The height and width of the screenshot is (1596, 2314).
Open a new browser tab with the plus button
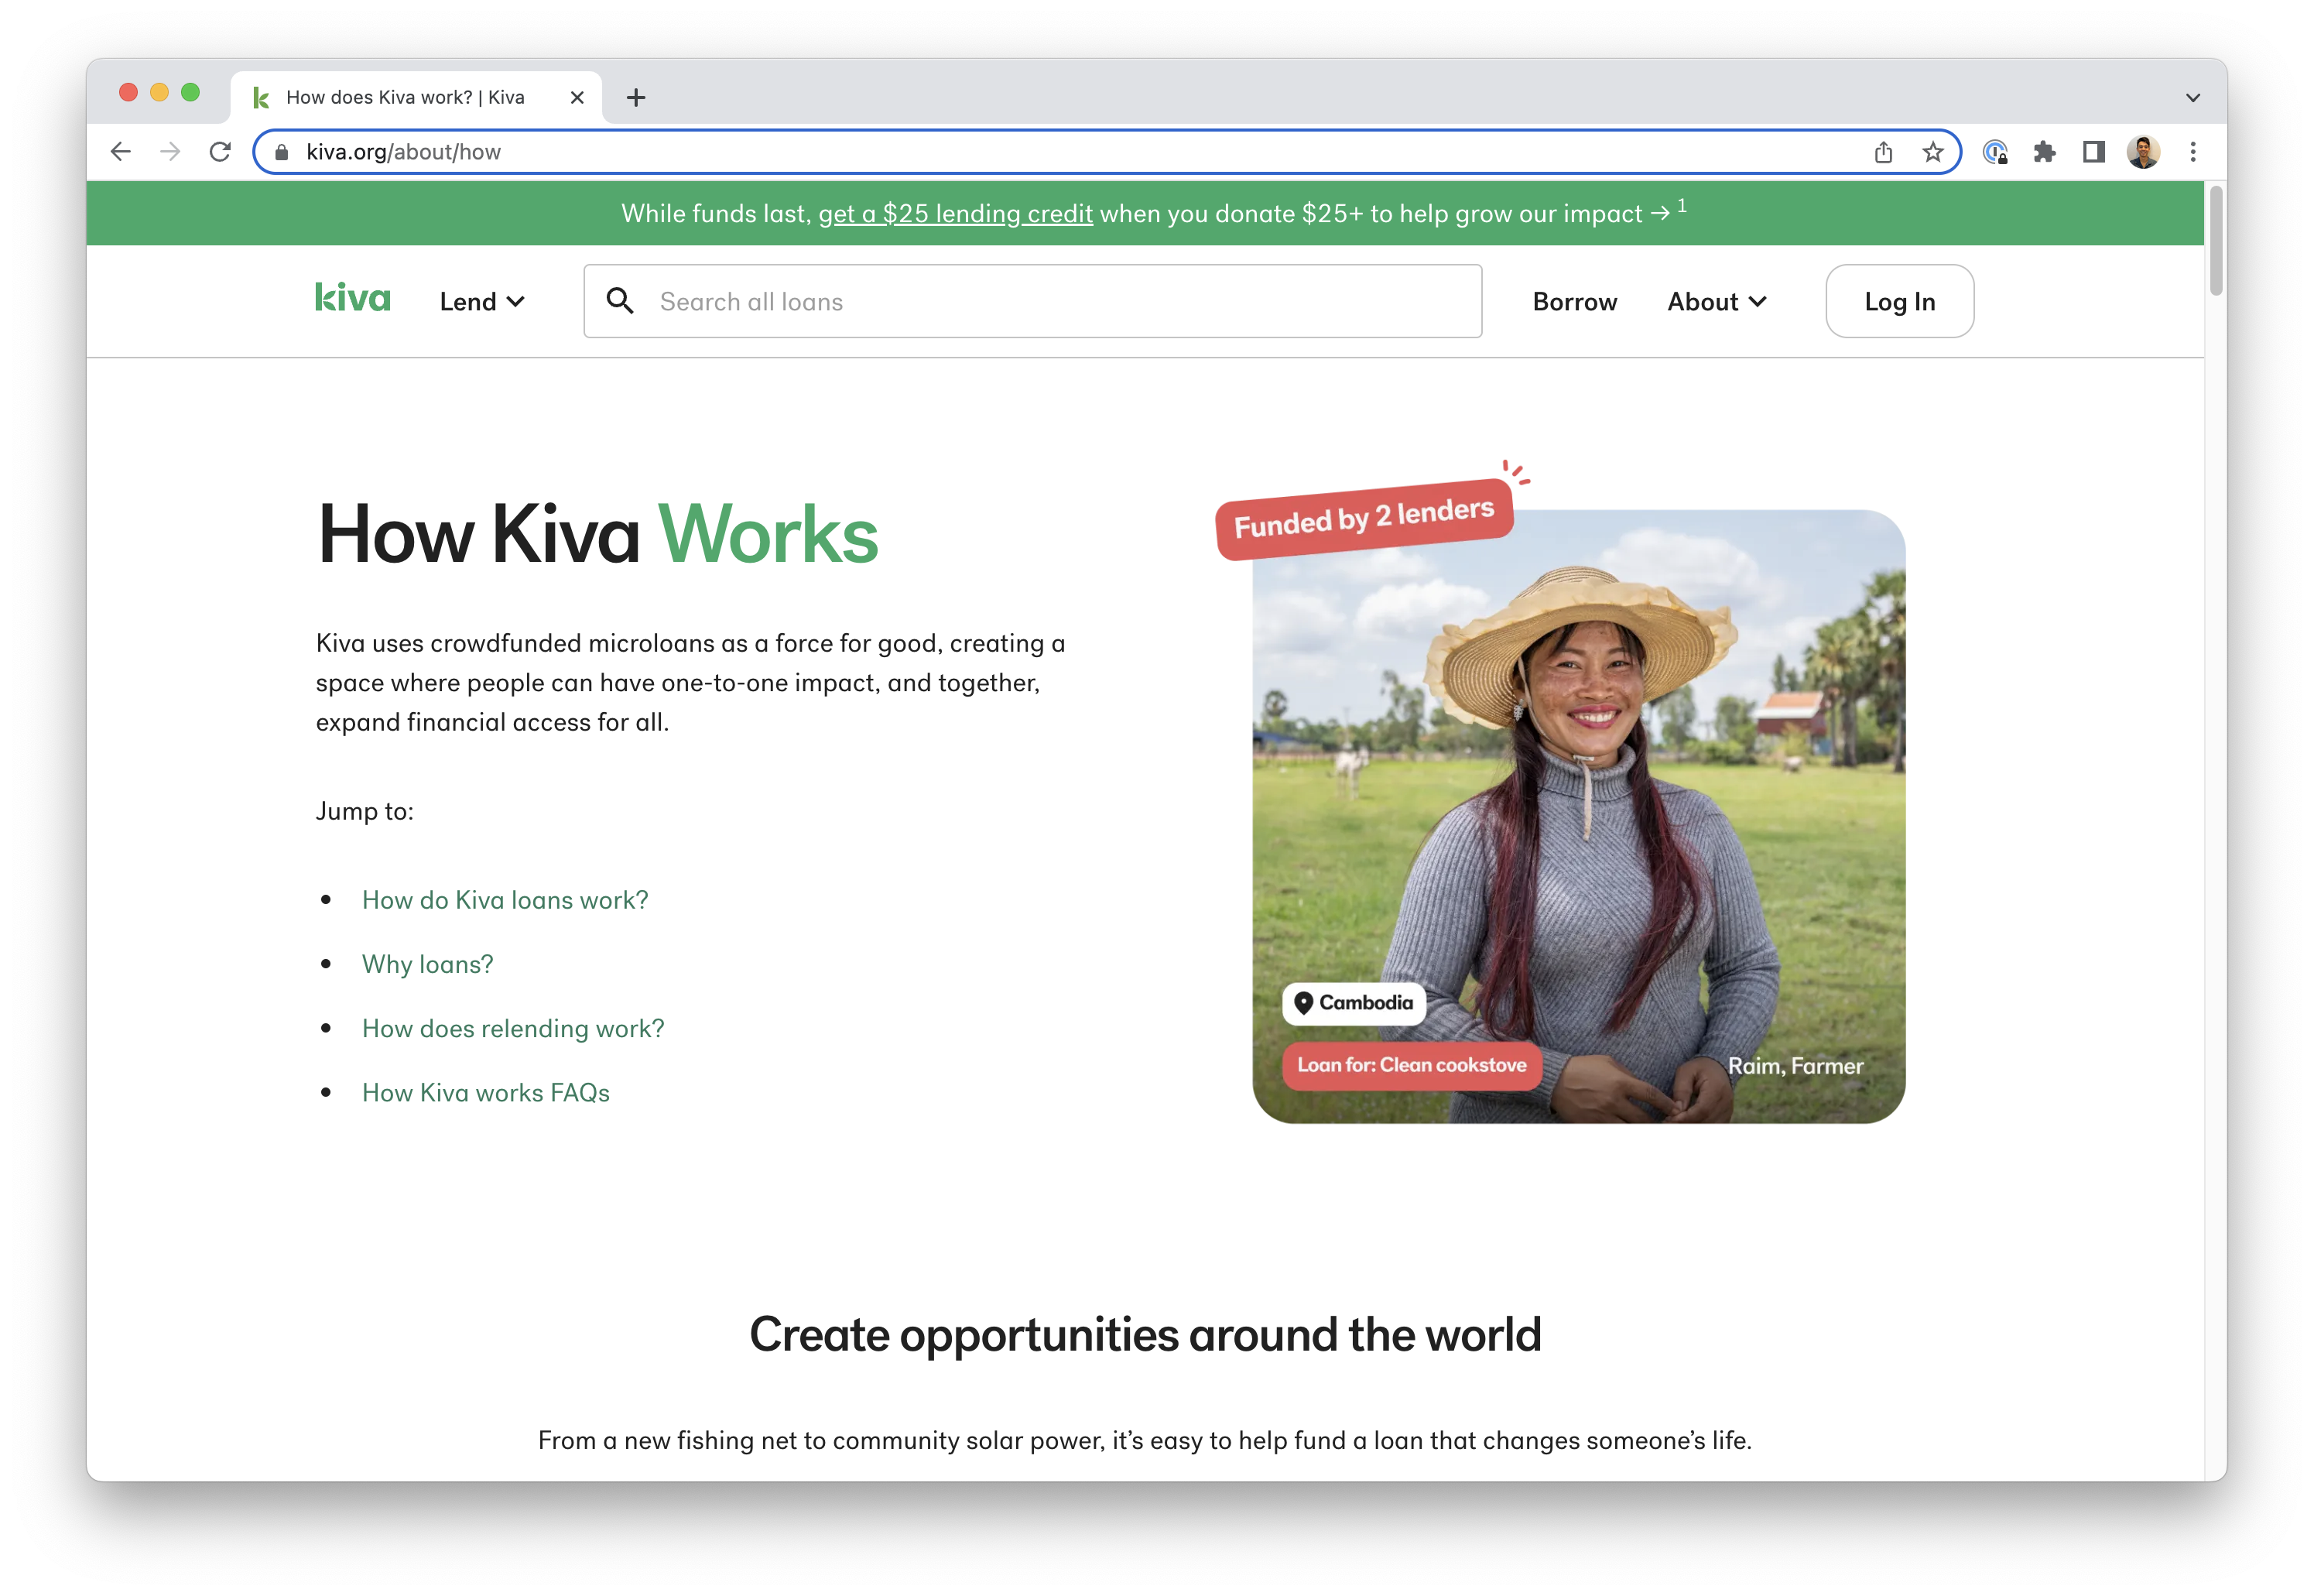[x=635, y=97]
